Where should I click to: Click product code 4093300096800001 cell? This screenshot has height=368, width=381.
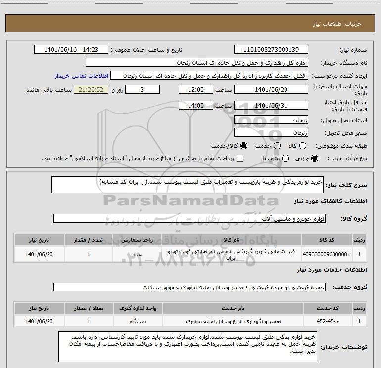pos(327,254)
